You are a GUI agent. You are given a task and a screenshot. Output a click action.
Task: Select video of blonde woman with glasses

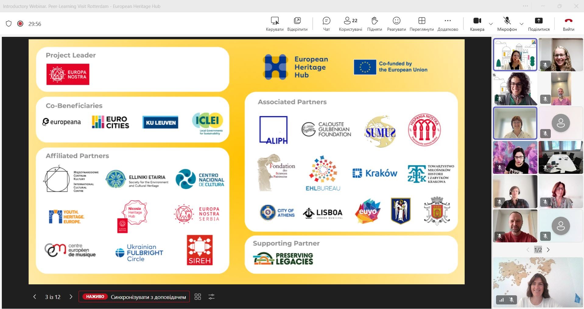point(561,54)
